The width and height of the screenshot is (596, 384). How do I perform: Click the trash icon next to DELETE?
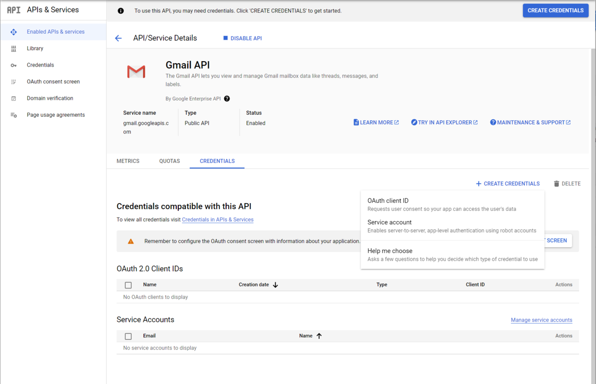(x=556, y=184)
